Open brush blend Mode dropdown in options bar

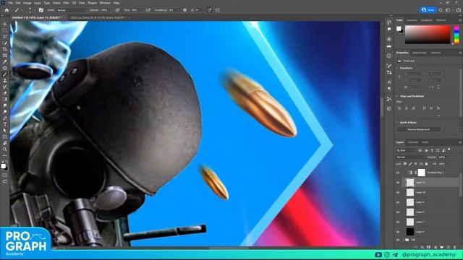[x=71, y=10]
